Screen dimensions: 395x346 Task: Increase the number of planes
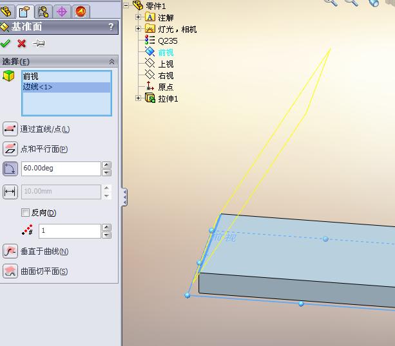tap(107, 227)
